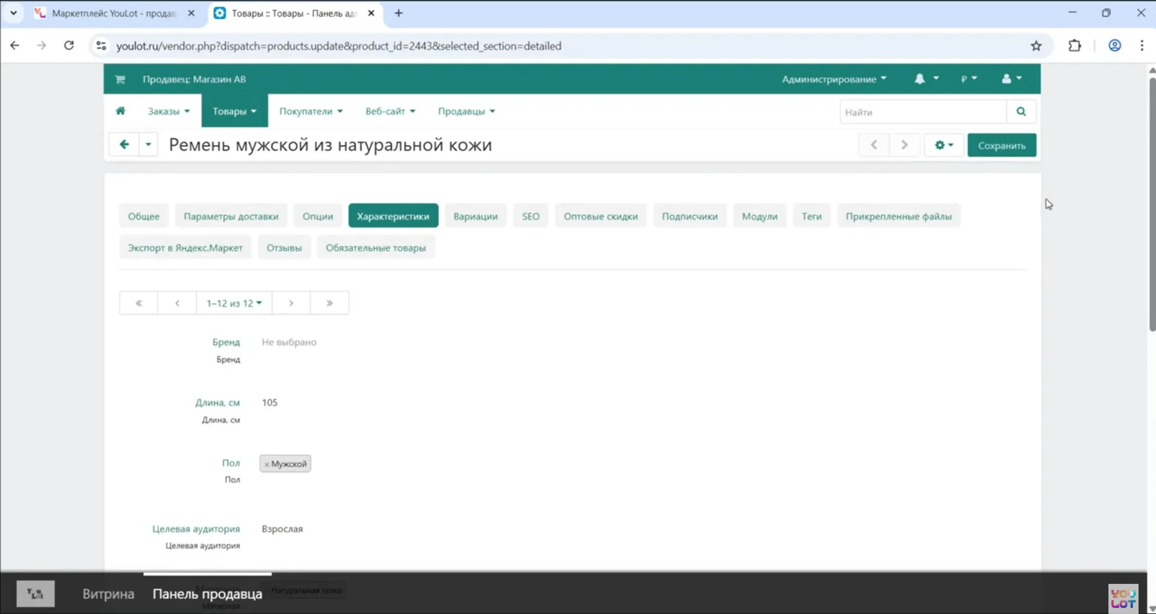1156x614 pixels.
Task: Open the user account icon menu
Action: pos(1011,79)
